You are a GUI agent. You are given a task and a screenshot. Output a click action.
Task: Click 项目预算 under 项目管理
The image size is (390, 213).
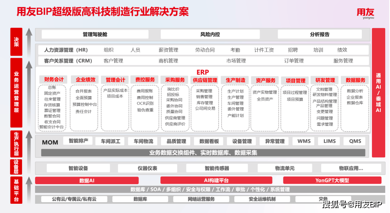(295, 99)
